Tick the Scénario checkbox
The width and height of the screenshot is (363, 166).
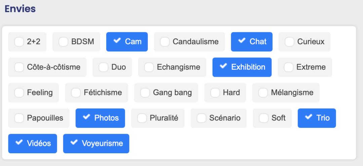(201, 118)
